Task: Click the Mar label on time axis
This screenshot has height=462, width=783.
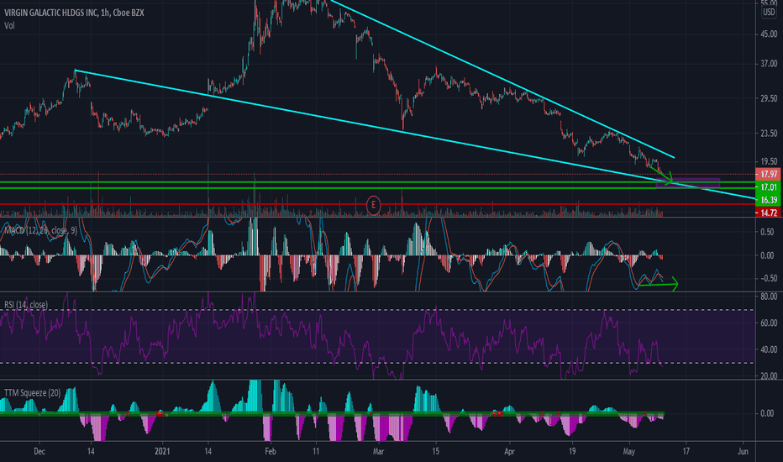Action: (x=379, y=452)
